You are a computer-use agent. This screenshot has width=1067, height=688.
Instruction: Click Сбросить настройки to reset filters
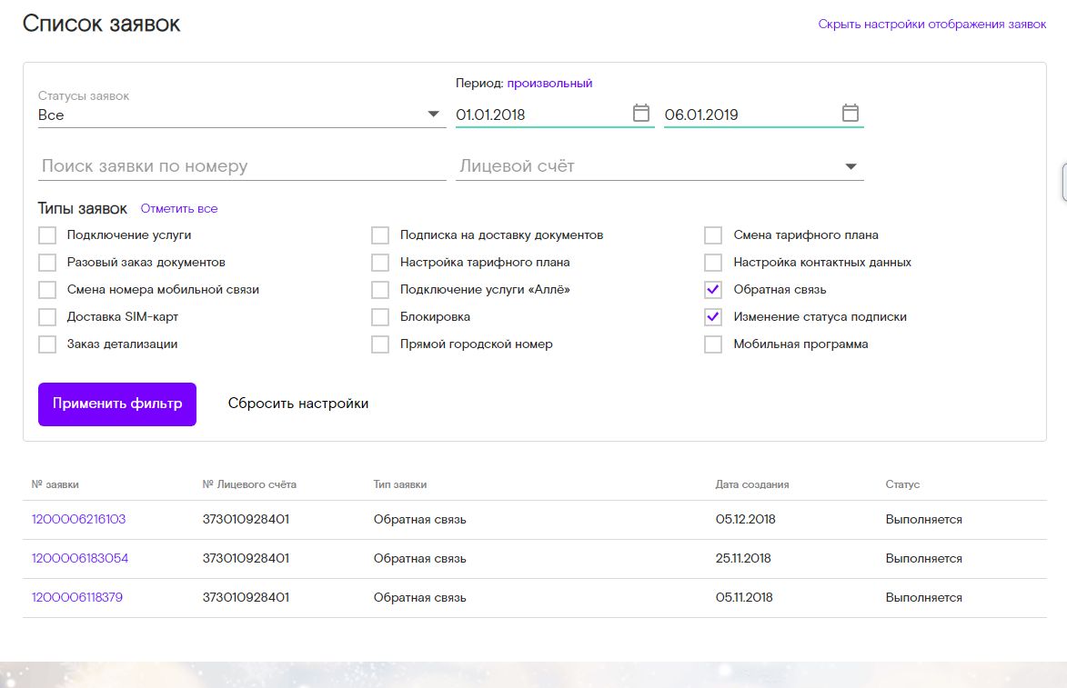tap(298, 404)
